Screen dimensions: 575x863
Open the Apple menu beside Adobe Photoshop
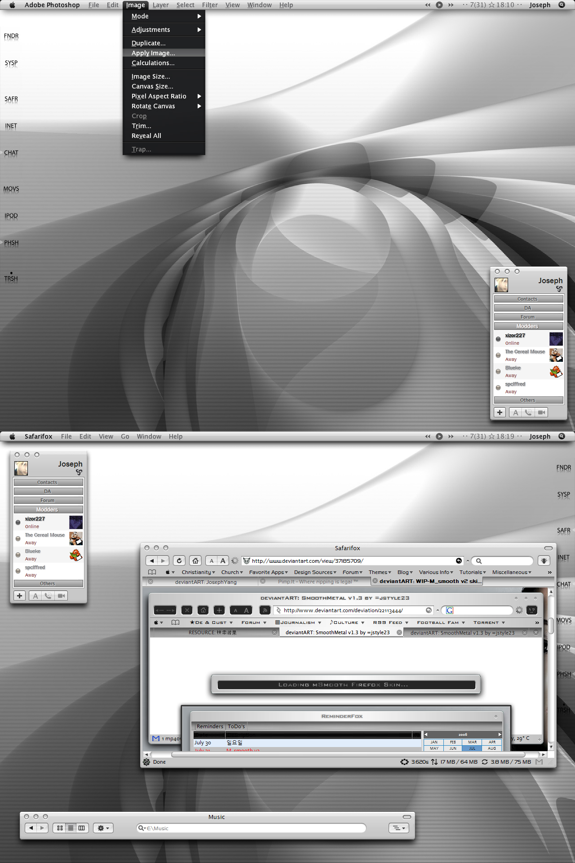pyautogui.click(x=13, y=5)
